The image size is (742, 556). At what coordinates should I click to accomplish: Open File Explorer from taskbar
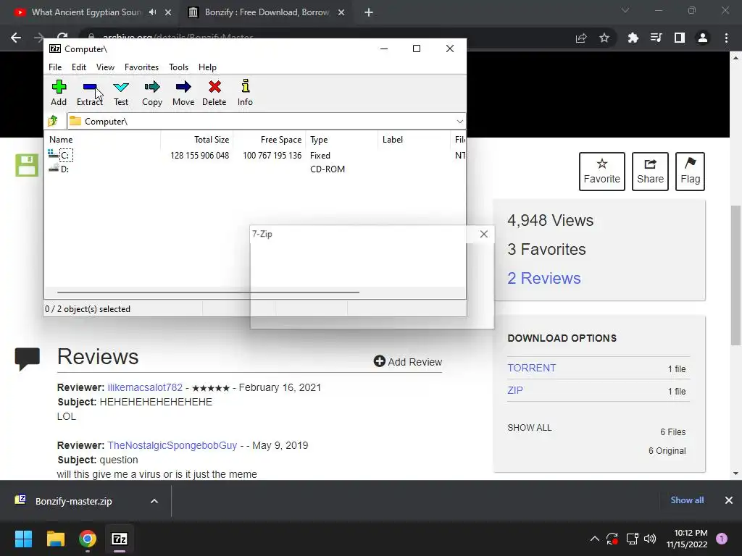(55, 539)
